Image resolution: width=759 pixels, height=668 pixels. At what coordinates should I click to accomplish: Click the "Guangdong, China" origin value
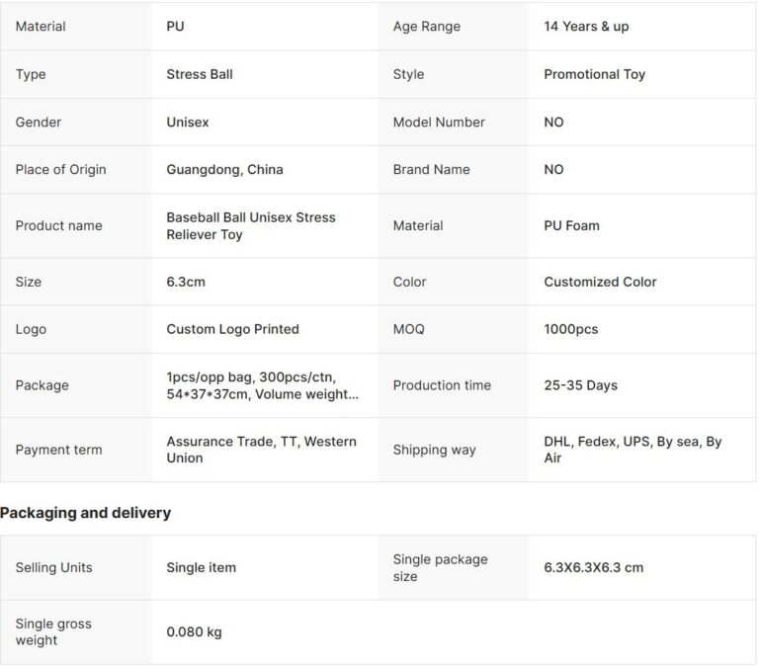(x=224, y=169)
